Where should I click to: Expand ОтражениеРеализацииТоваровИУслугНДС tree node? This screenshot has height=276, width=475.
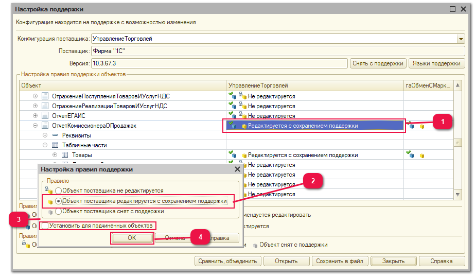pyautogui.click(x=35, y=106)
